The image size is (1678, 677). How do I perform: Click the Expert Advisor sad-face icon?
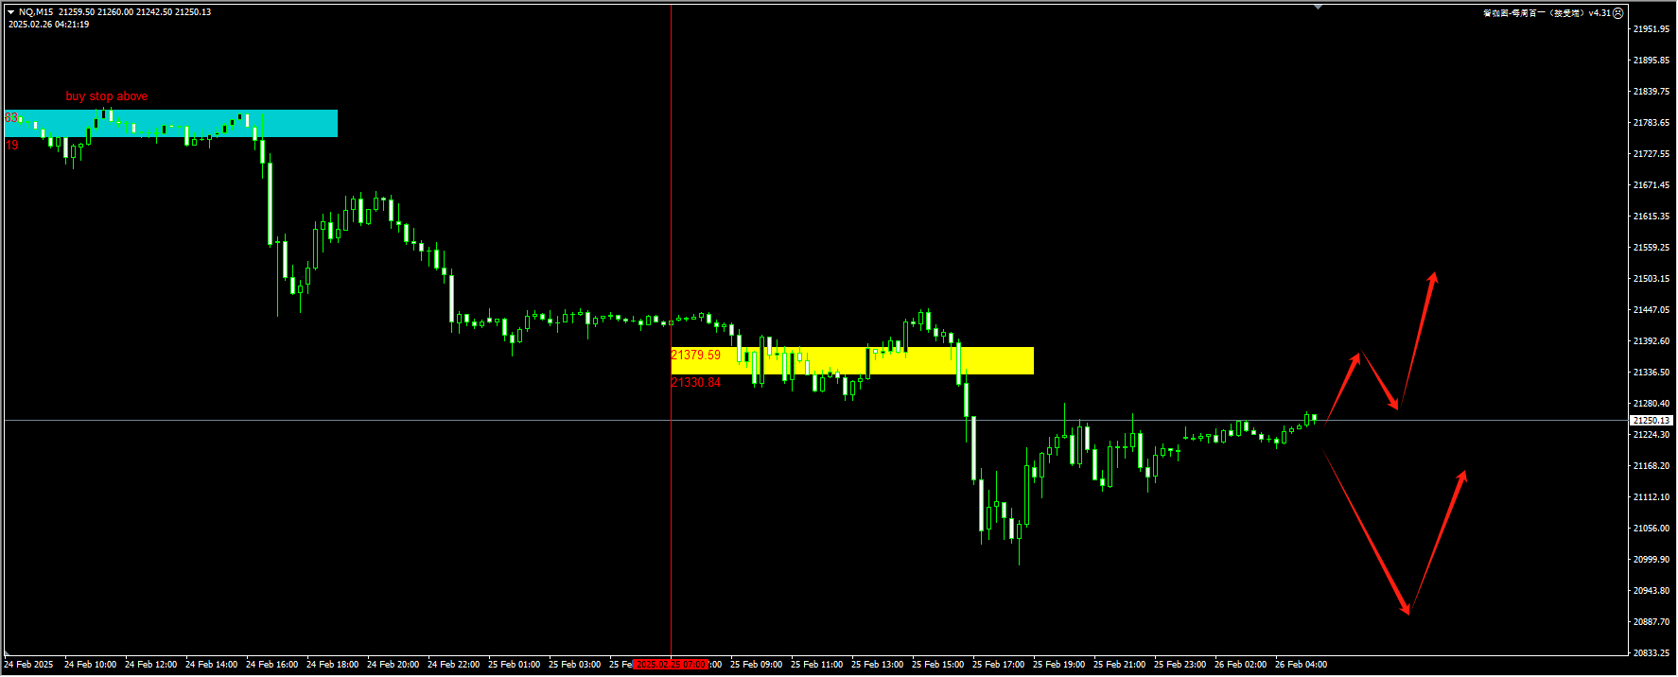1617,13
